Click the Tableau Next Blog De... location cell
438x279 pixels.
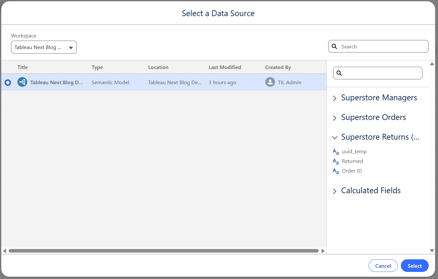click(x=175, y=82)
